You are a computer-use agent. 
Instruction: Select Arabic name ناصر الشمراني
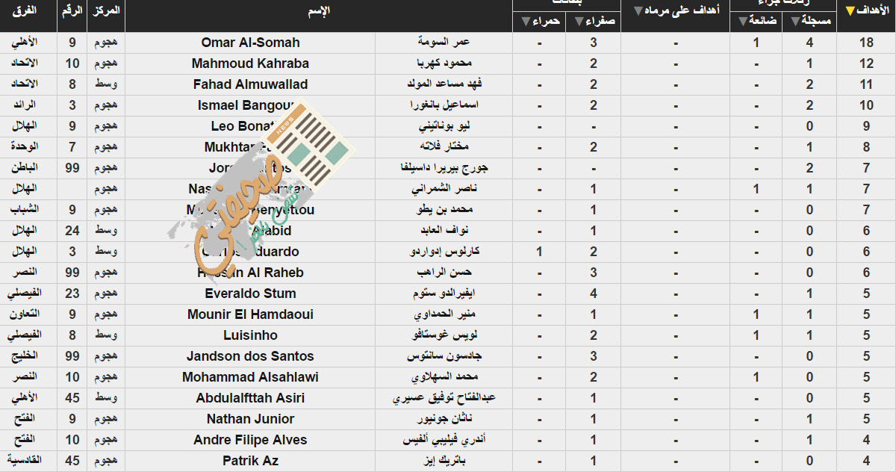point(444,189)
